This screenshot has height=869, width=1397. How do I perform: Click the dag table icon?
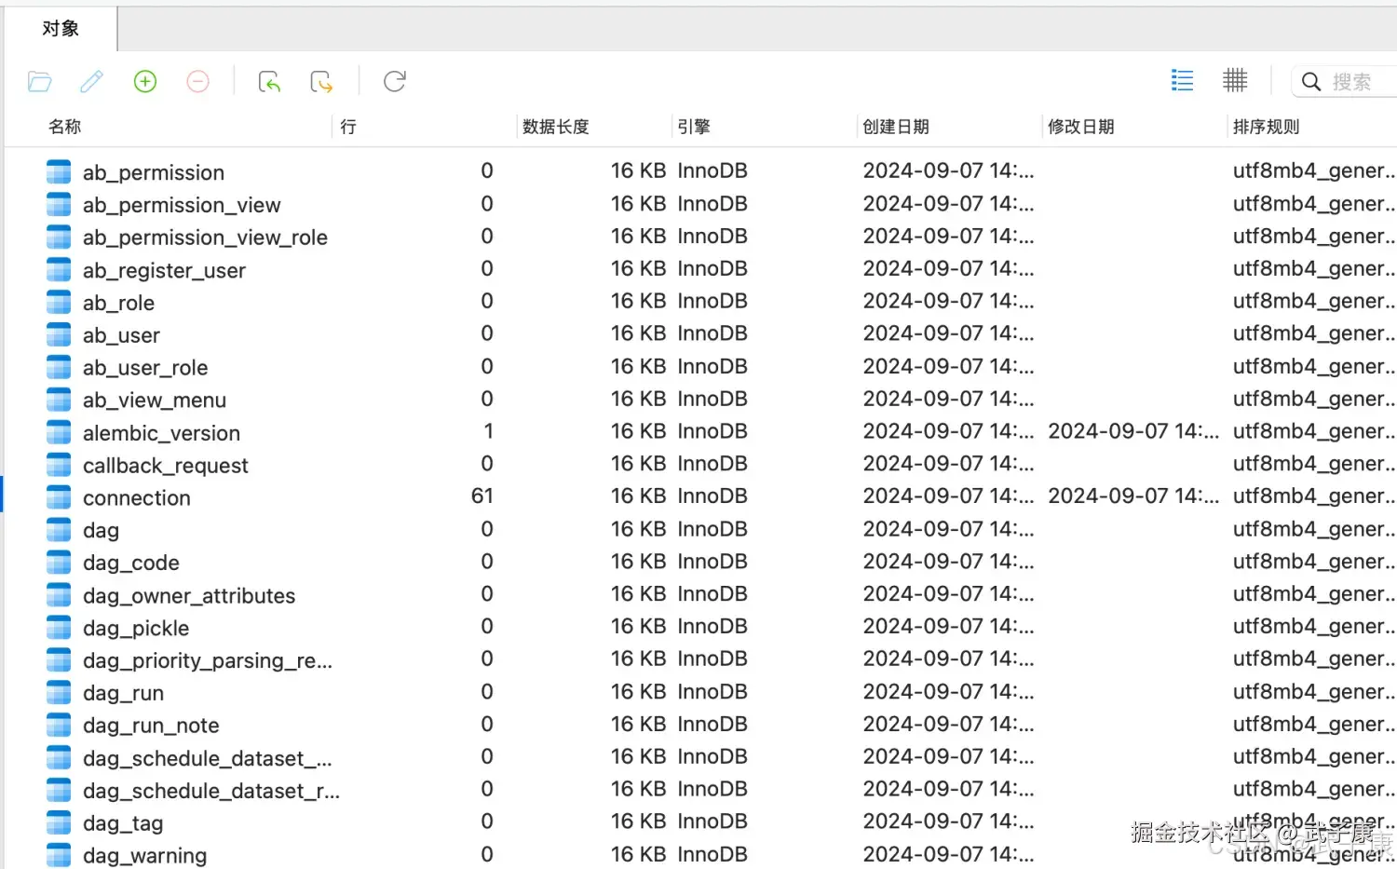[59, 530]
